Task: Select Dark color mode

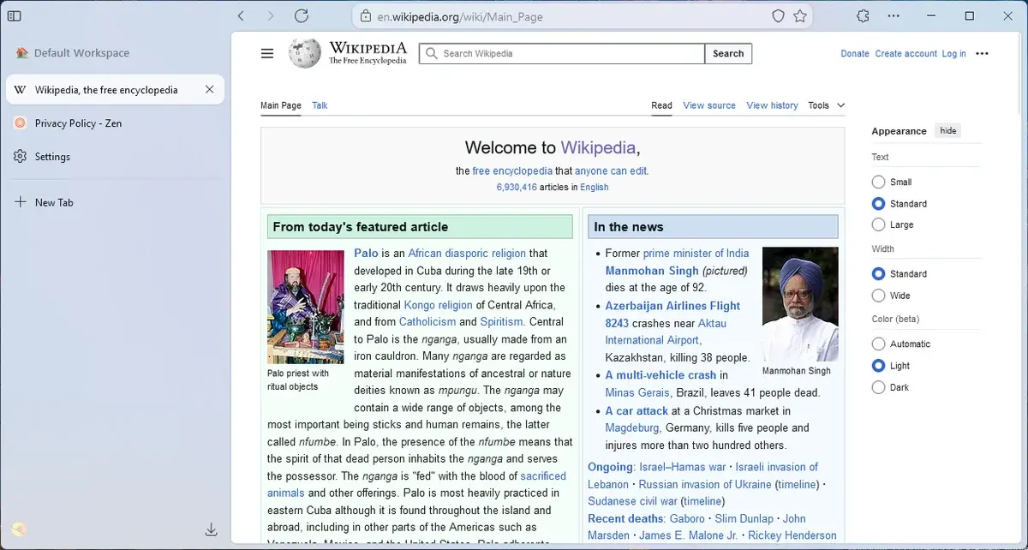Action: point(878,387)
